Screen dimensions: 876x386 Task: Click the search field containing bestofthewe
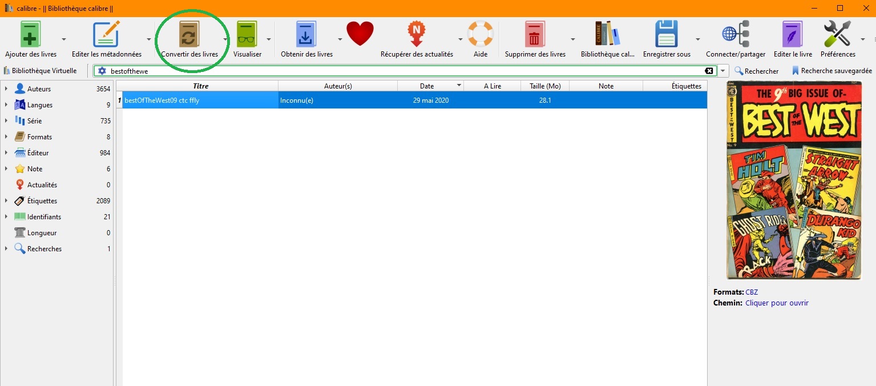(x=405, y=71)
